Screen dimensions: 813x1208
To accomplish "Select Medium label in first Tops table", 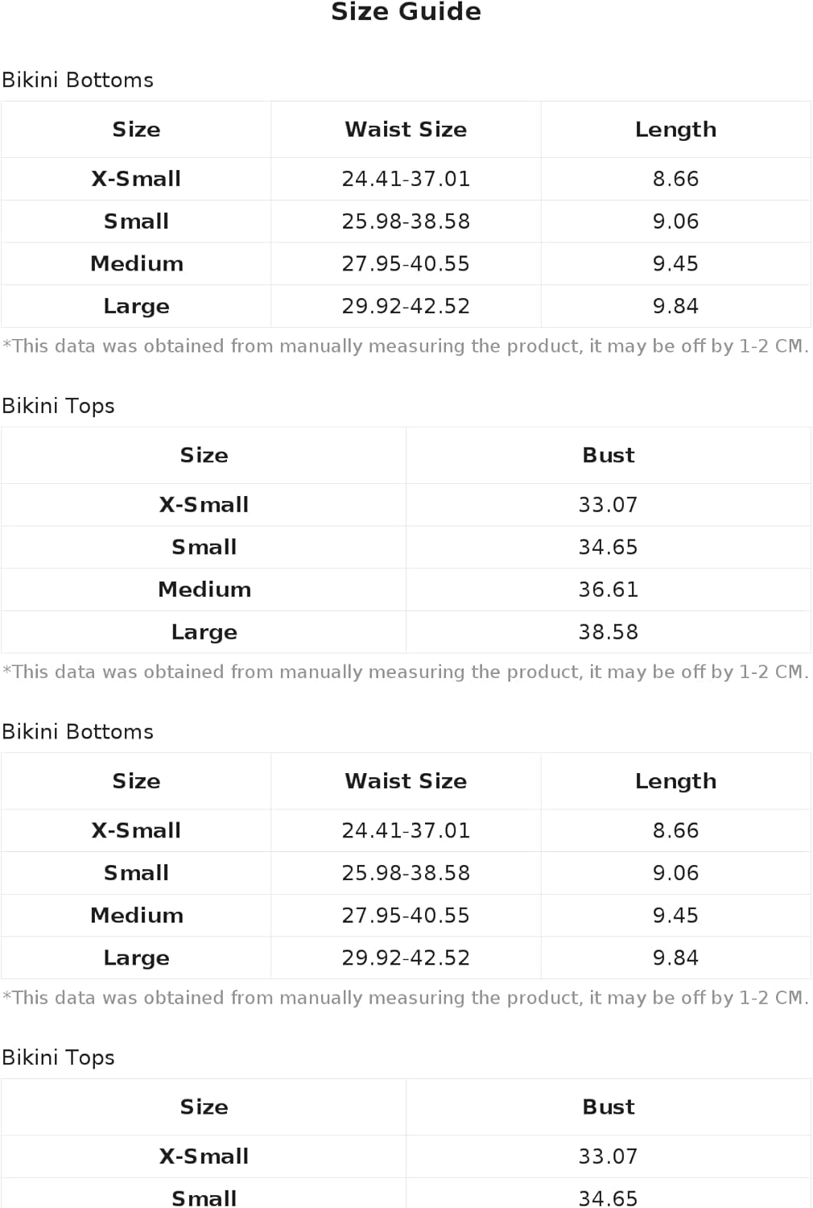I will [x=204, y=590].
